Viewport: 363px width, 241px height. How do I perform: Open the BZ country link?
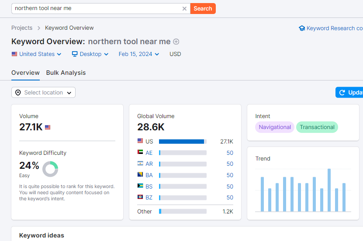coord(149,198)
